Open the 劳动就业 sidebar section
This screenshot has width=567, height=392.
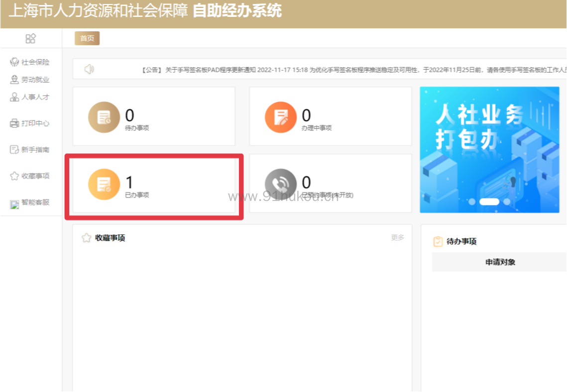(x=30, y=80)
